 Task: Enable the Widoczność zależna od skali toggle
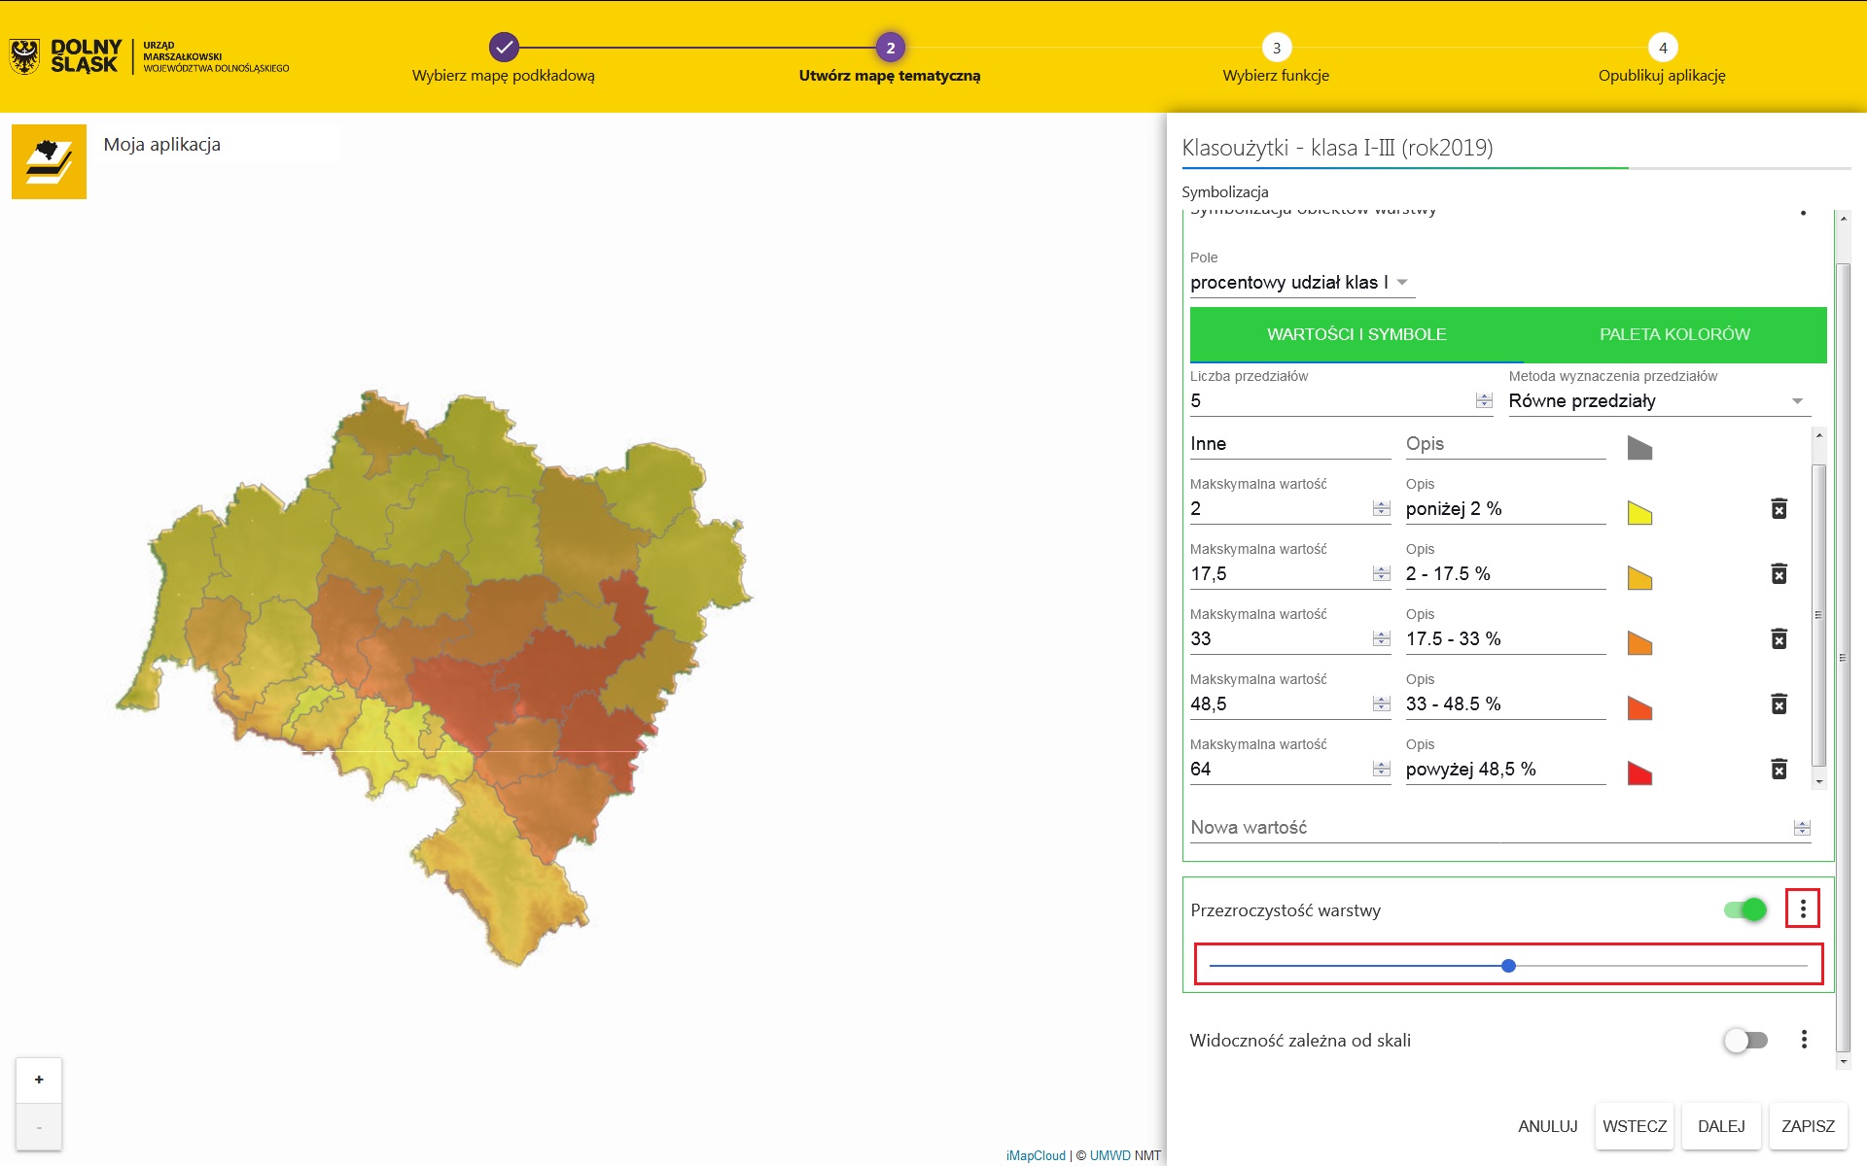point(1745,1041)
